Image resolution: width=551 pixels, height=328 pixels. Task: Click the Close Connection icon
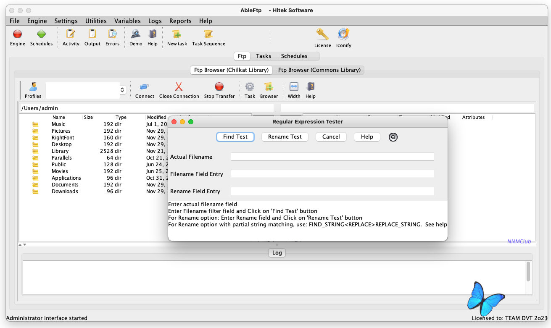pyautogui.click(x=179, y=87)
